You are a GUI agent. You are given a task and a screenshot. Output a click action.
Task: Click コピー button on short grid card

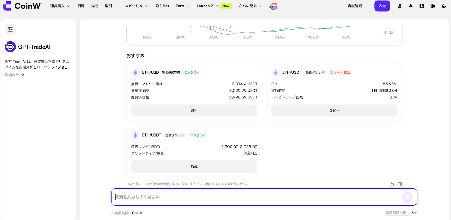(334, 111)
